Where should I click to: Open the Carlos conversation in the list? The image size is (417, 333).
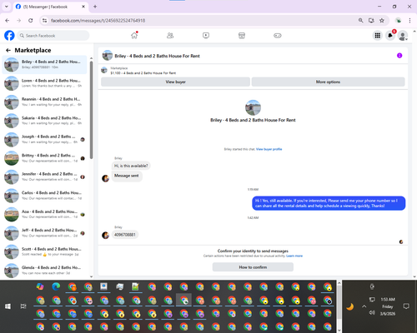[x=44, y=196]
